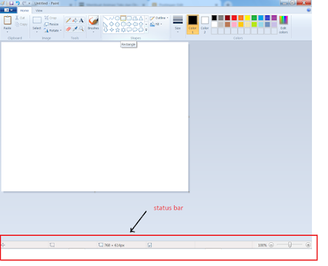The height and width of the screenshot is (266, 328).
Task: Switch to the View tab
Action: (x=39, y=10)
